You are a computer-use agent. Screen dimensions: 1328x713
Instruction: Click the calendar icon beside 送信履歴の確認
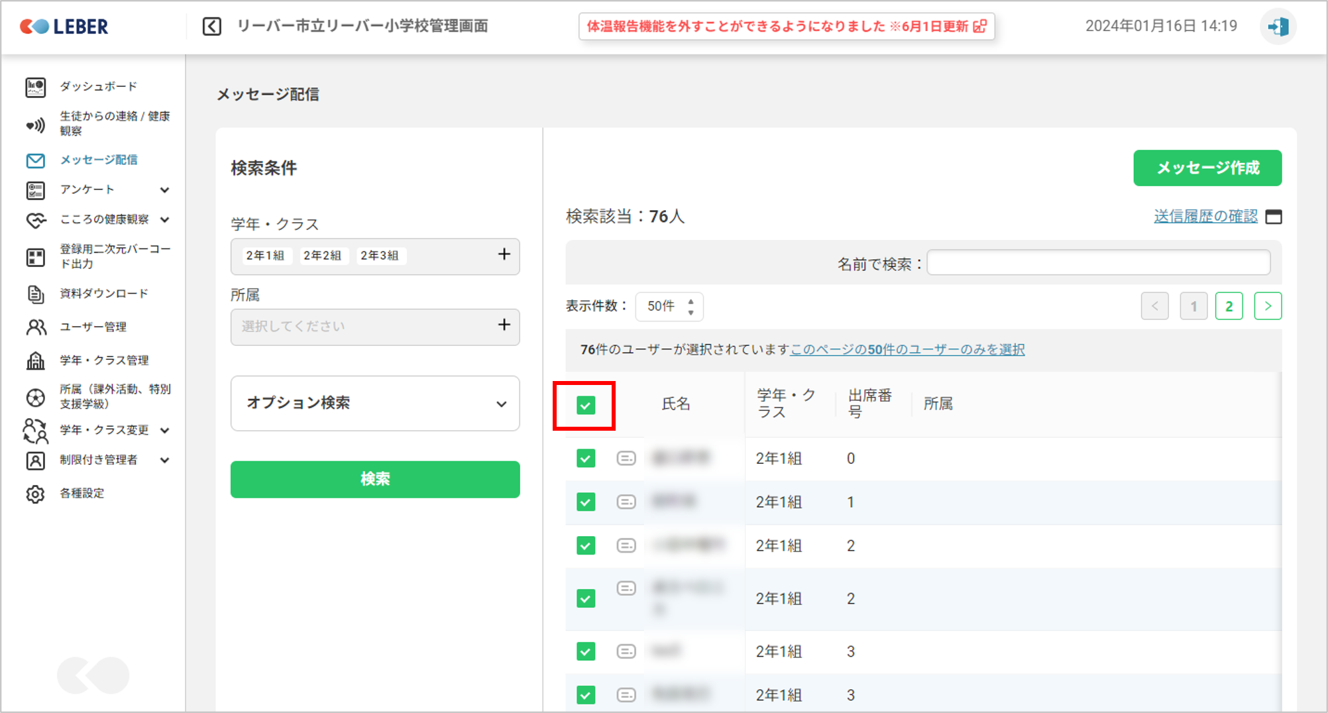coord(1273,217)
